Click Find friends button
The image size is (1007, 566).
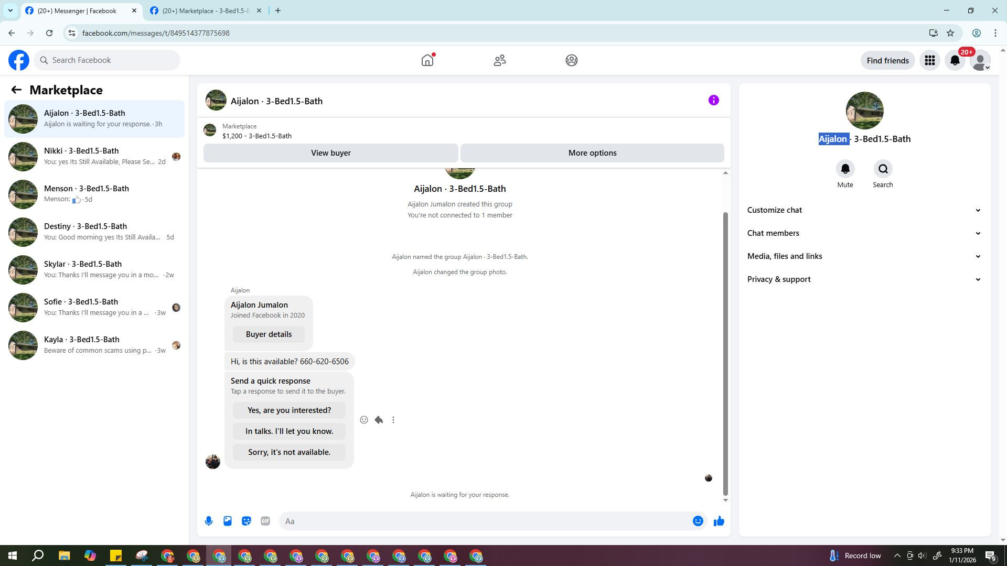[x=887, y=60]
